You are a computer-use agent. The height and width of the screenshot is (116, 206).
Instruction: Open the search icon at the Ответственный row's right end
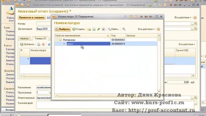(x=195, y=98)
